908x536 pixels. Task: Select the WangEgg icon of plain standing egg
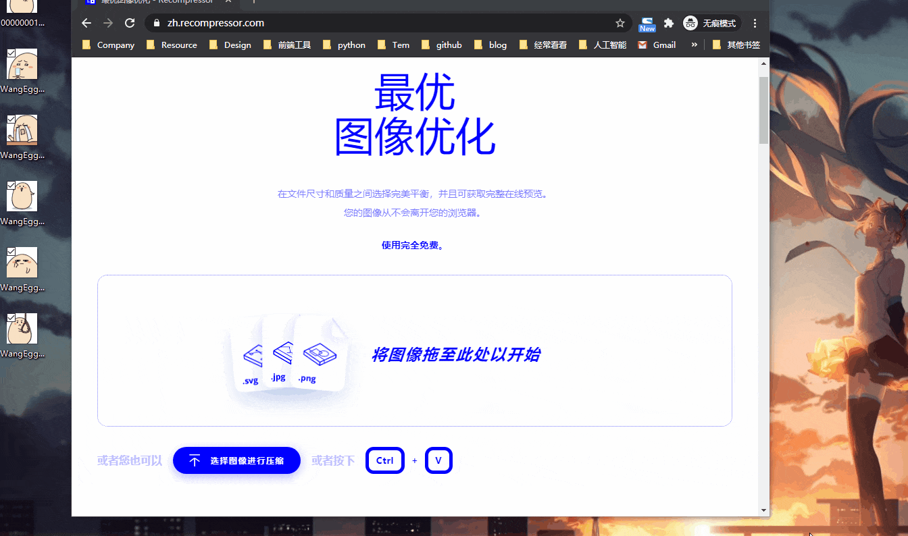tap(22, 203)
